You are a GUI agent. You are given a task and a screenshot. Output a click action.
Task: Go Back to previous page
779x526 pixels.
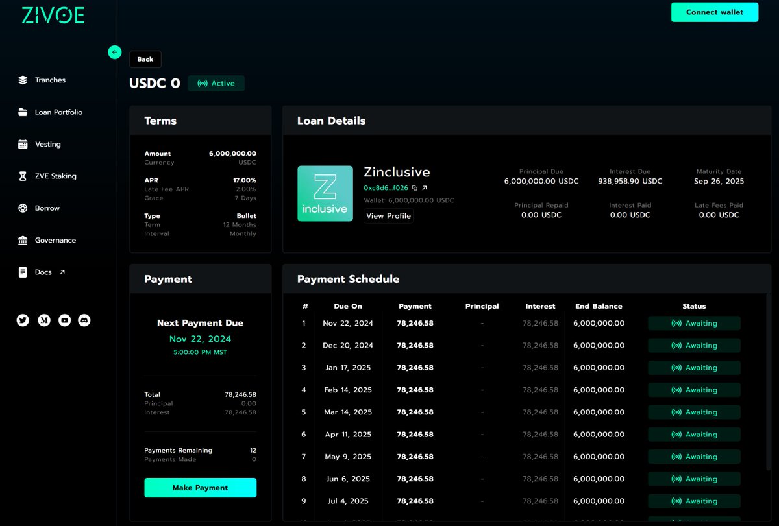click(x=145, y=59)
